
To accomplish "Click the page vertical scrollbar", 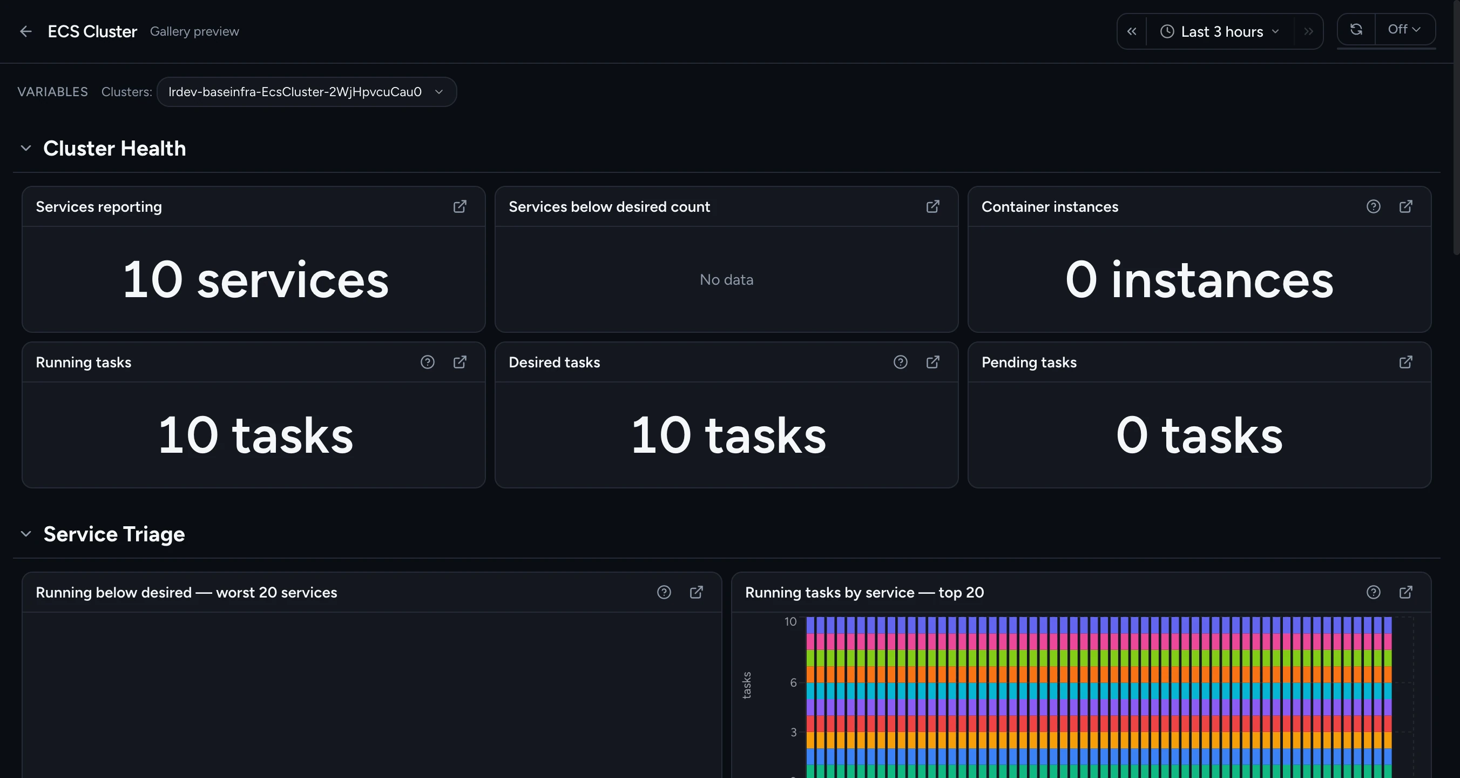I will point(1456,128).
